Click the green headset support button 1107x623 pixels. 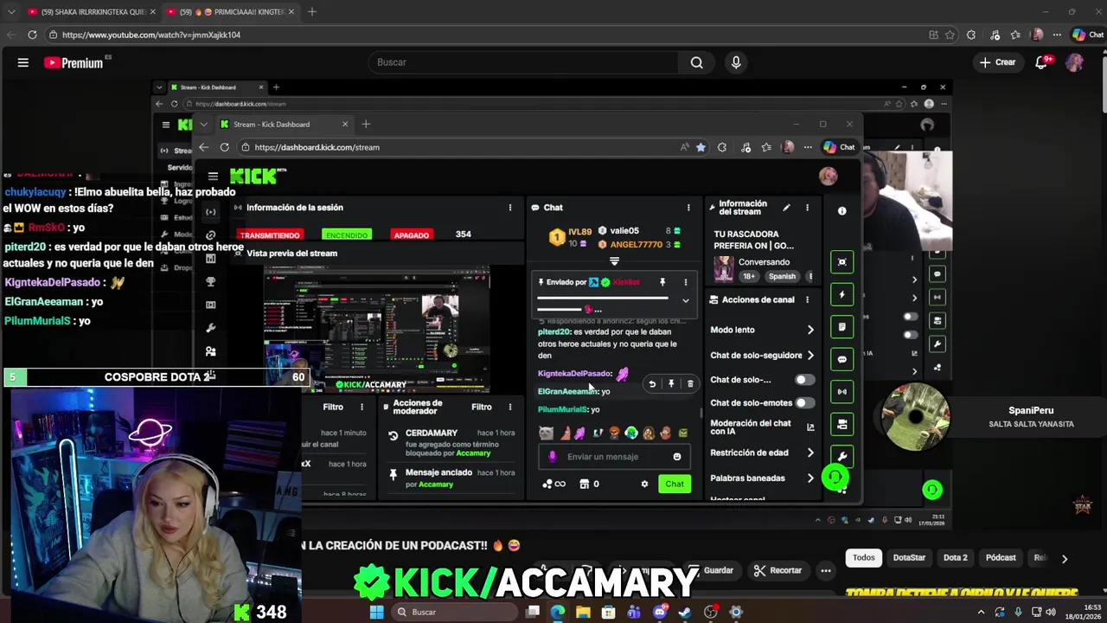[x=835, y=477]
